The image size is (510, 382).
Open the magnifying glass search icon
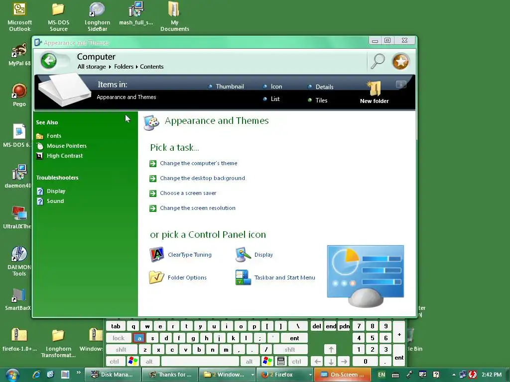(378, 61)
